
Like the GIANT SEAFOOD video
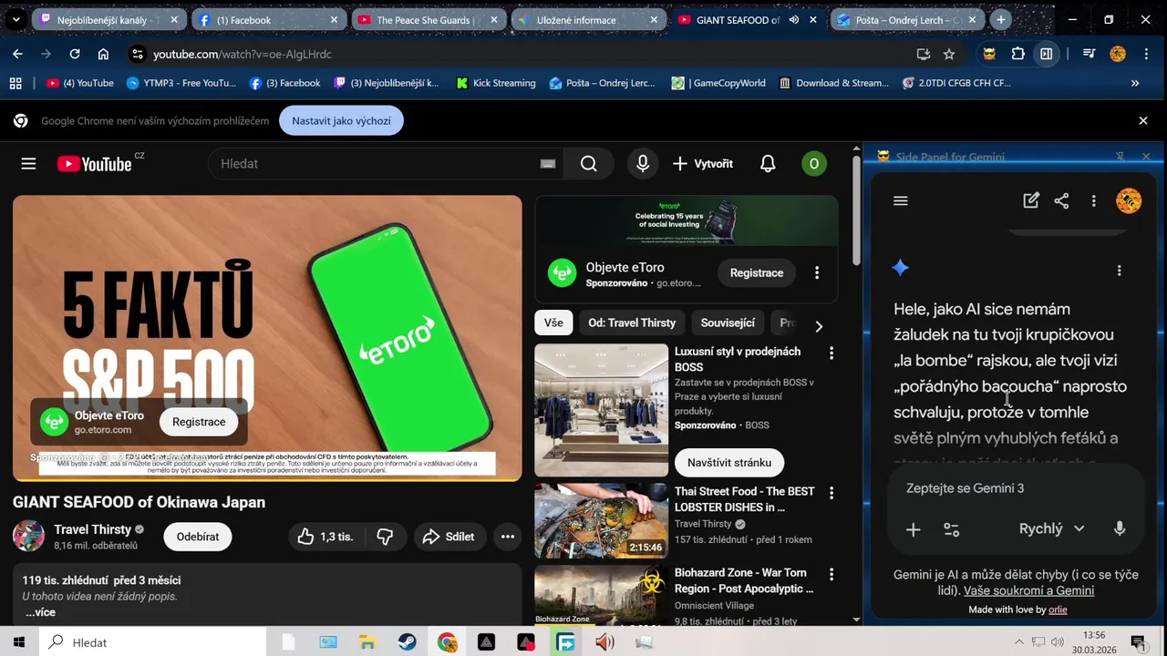coord(326,537)
